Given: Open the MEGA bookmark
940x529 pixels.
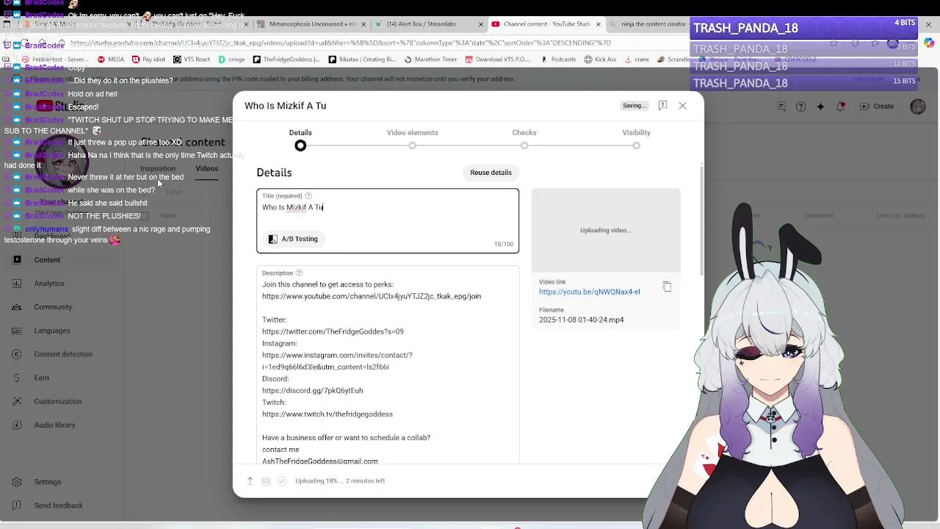Looking at the screenshot, I should tap(110, 60).
